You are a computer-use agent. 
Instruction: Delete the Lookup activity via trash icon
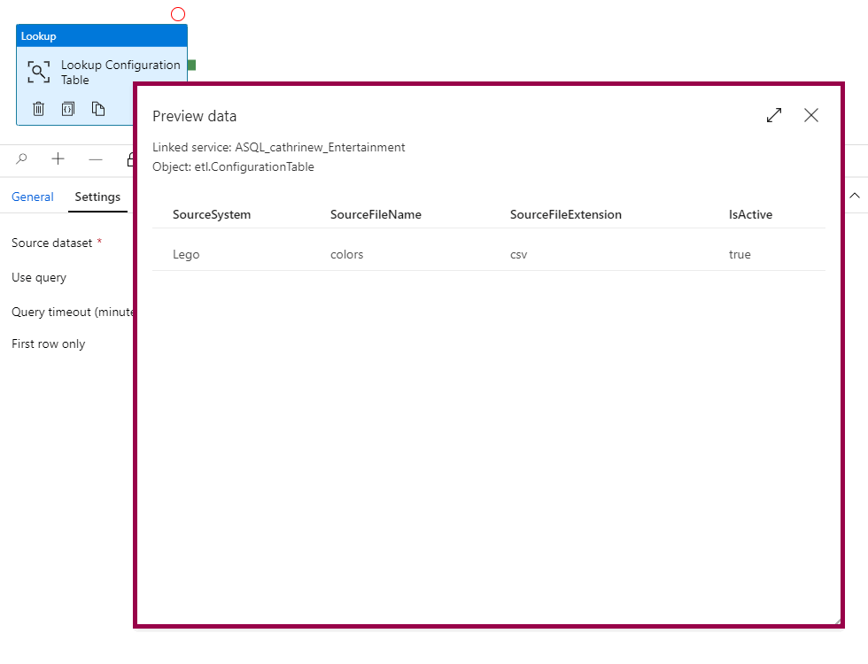pyautogui.click(x=39, y=109)
